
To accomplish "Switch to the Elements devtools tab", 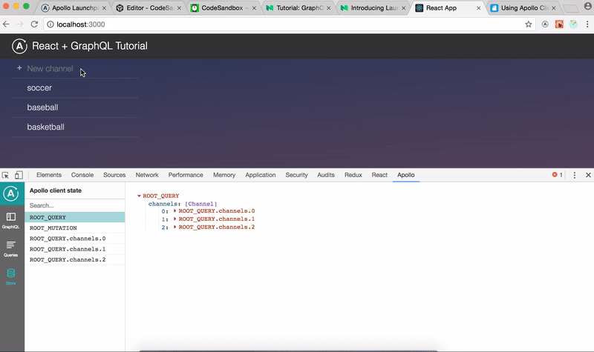I will [49, 175].
